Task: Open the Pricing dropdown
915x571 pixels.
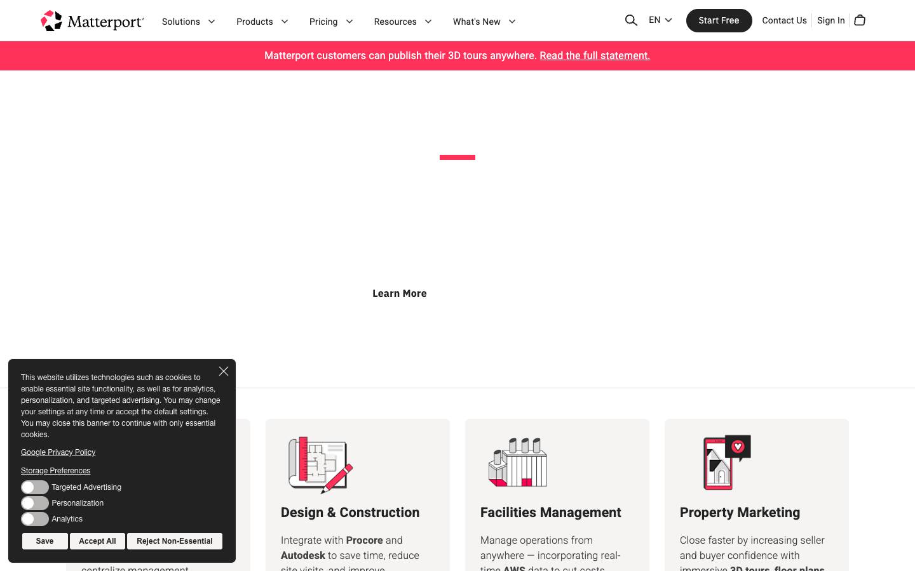Action: [x=331, y=22]
